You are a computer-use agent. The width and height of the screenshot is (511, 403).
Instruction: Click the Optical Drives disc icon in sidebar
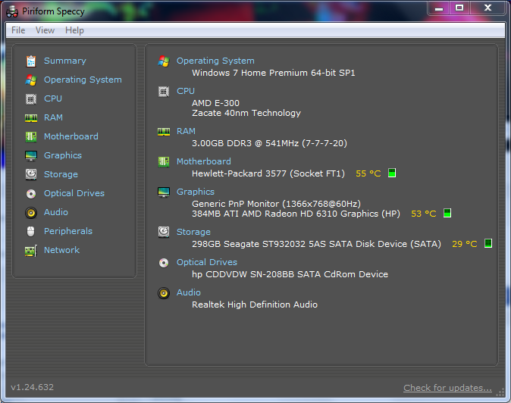tap(31, 194)
